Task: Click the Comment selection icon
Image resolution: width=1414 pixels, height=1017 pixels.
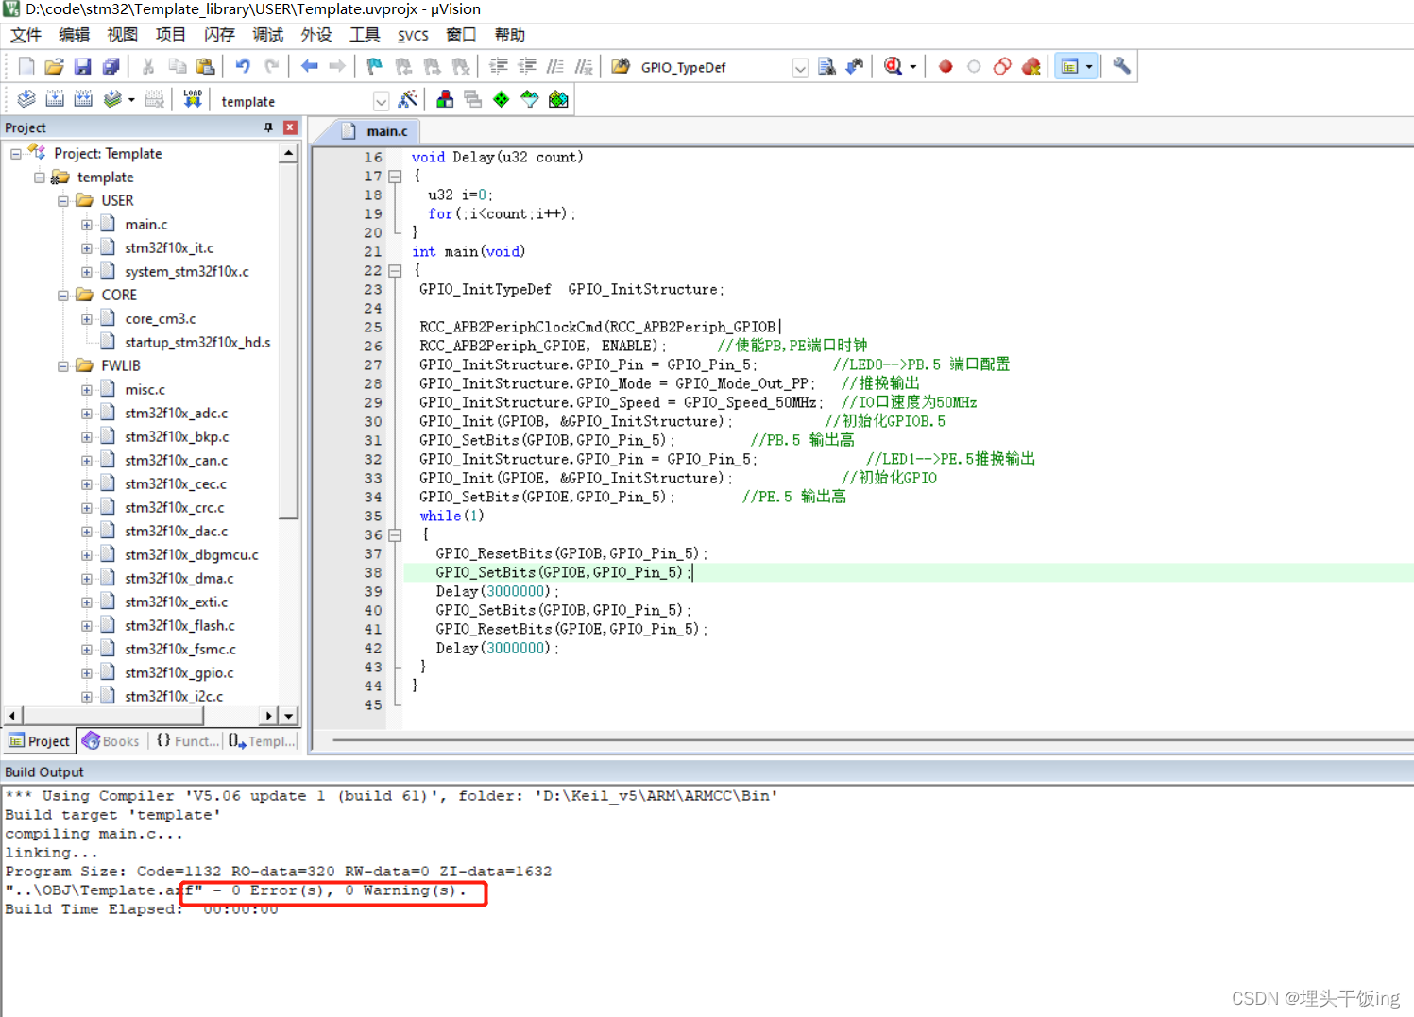Action: point(555,66)
